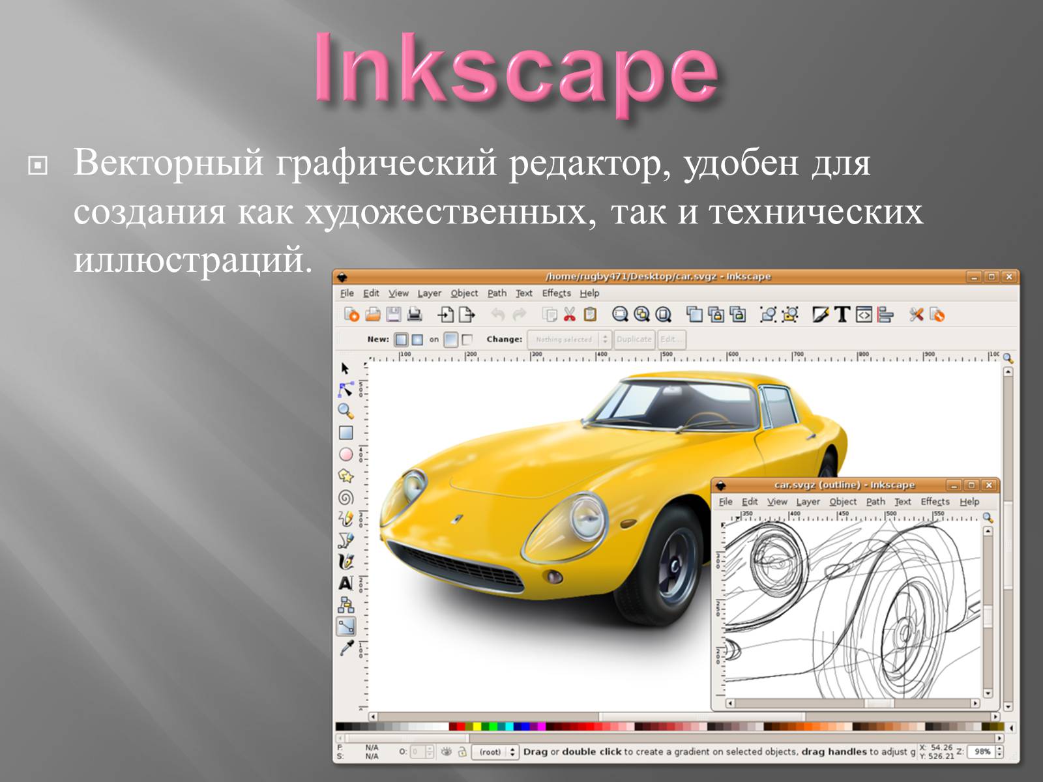Viewport: 1043px width, 782px height.
Task: Select the Gradient tool
Action: [346, 626]
